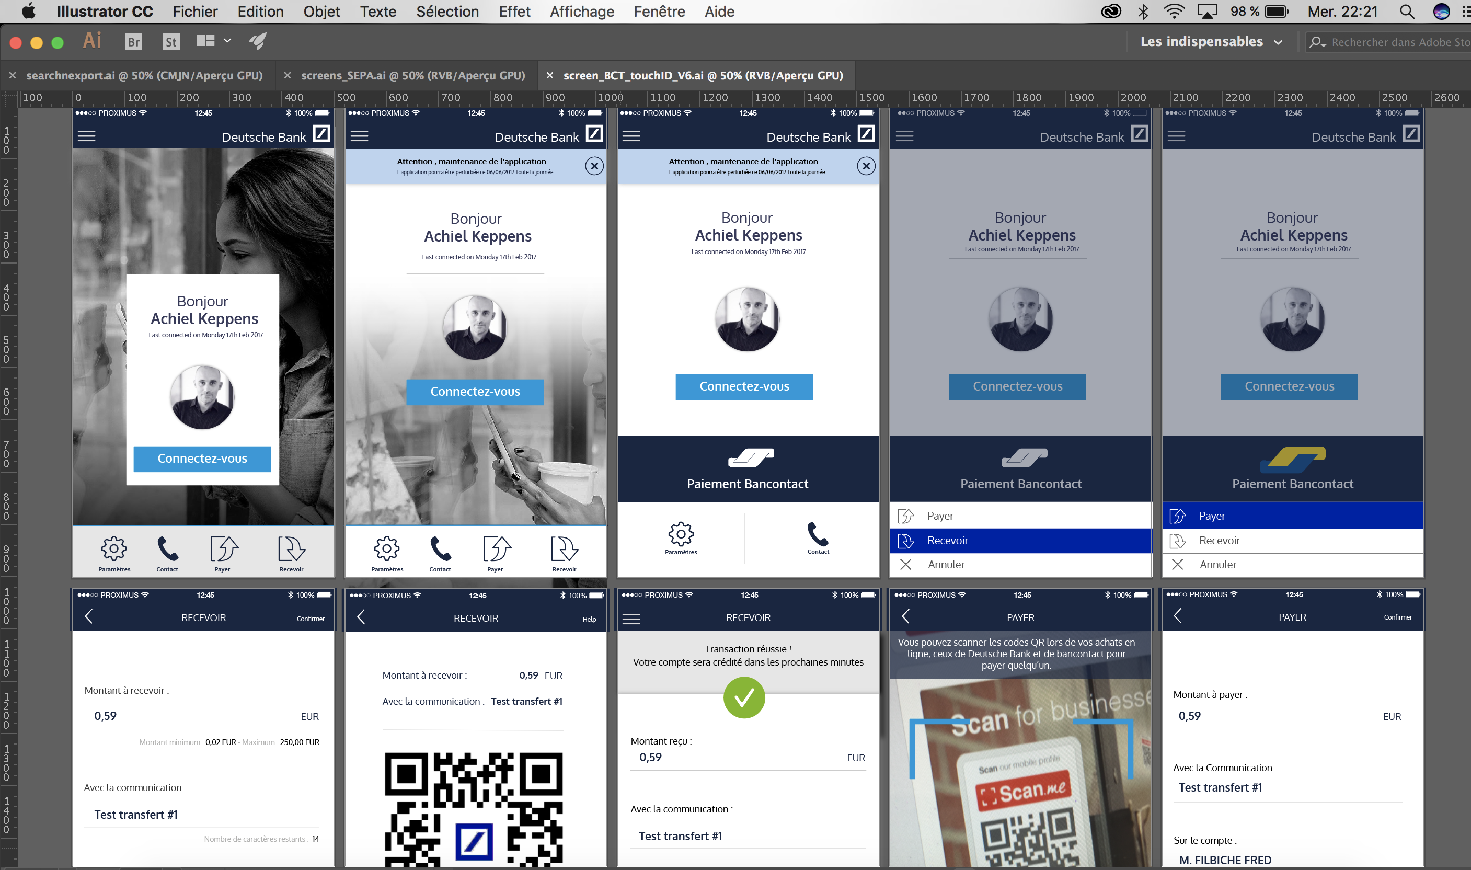Click the Creative Cloud menu bar icon
1471x870 pixels.
[1111, 11]
